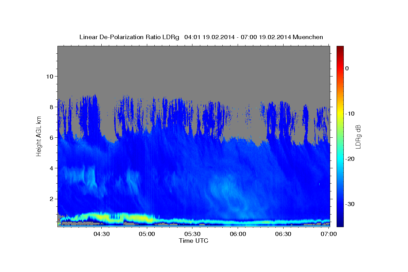The height and width of the screenshot is (272, 408).
Task: Click the 04:30 time tick label
Action: point(101,234)
